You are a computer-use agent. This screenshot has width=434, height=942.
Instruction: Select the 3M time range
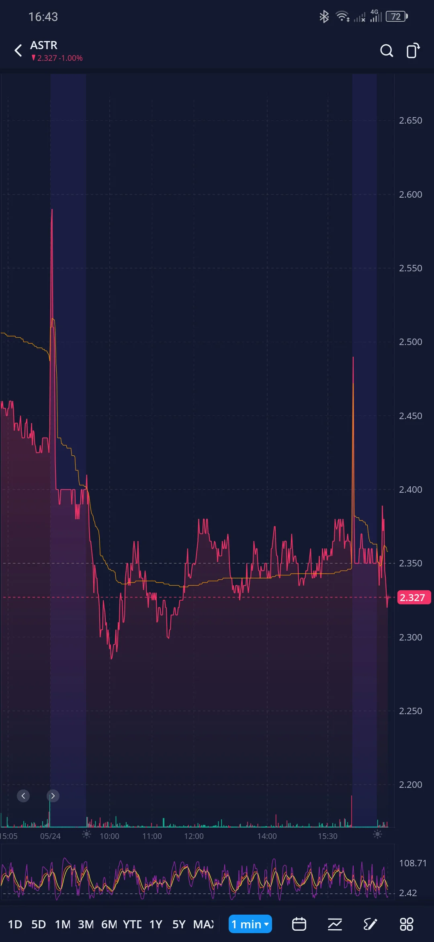pyautogui.click(x=86, y=924)
